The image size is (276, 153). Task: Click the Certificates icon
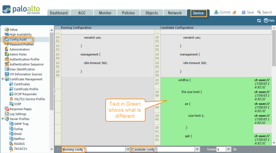11,84
